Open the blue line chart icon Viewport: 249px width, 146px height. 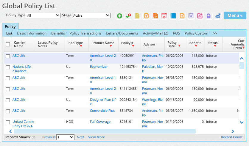coord(218,16)
